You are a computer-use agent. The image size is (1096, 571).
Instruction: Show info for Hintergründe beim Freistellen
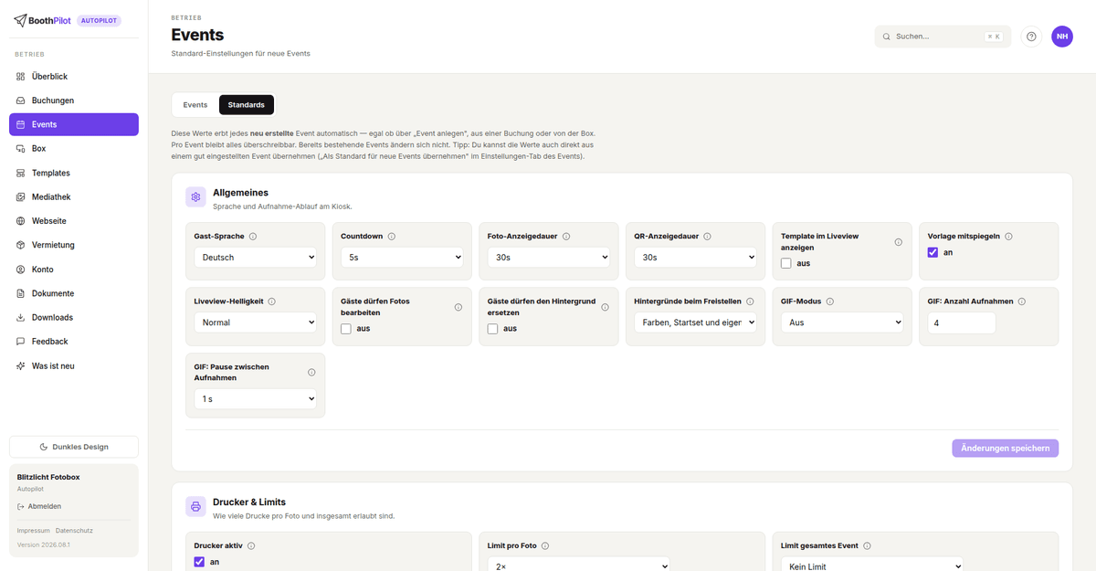point(750,301)
